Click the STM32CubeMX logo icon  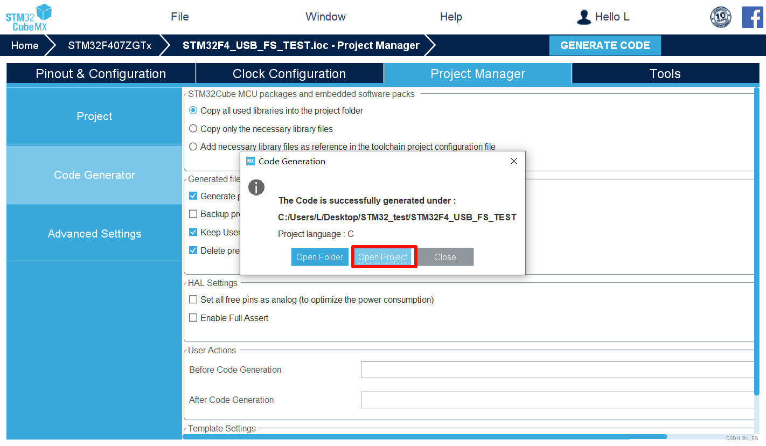(x=29, y=17)
